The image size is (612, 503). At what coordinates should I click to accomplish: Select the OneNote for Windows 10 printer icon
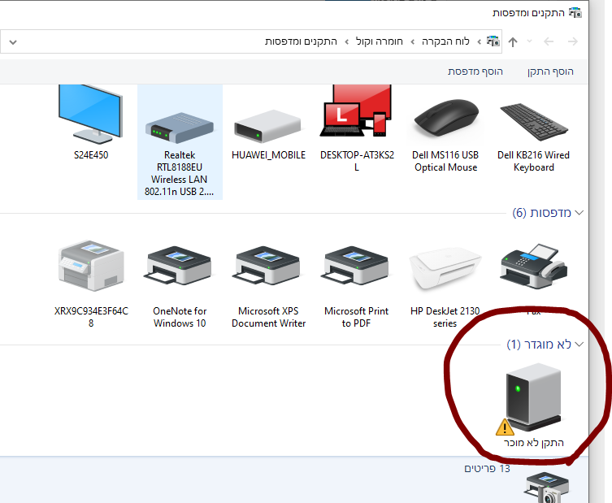pos(180,266)
